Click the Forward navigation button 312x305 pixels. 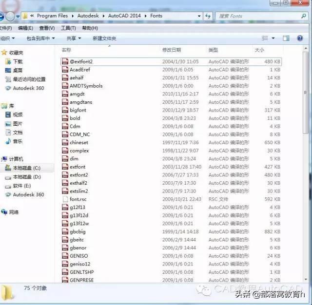10,16
